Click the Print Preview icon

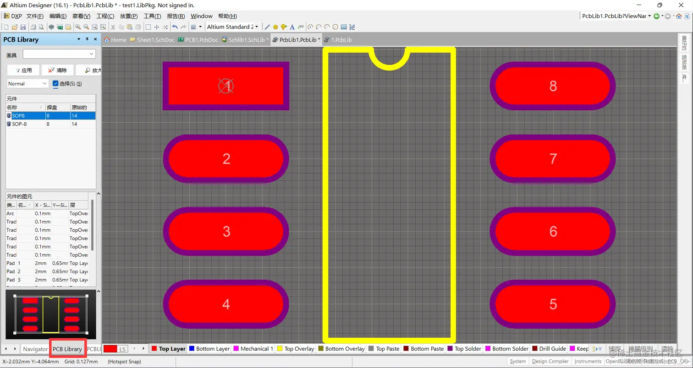point(41,27)
